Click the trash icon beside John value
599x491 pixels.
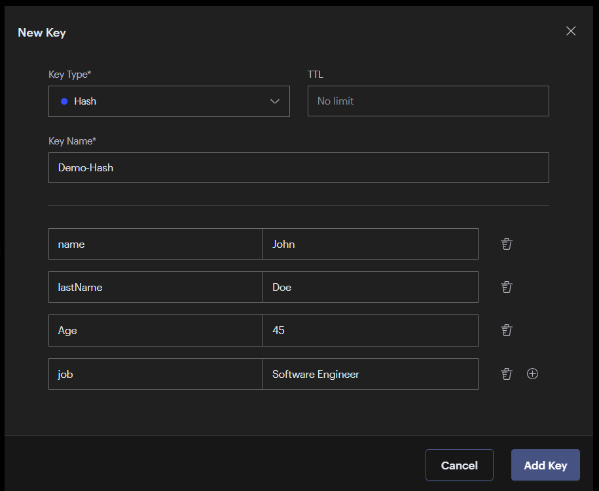point(506,243)
